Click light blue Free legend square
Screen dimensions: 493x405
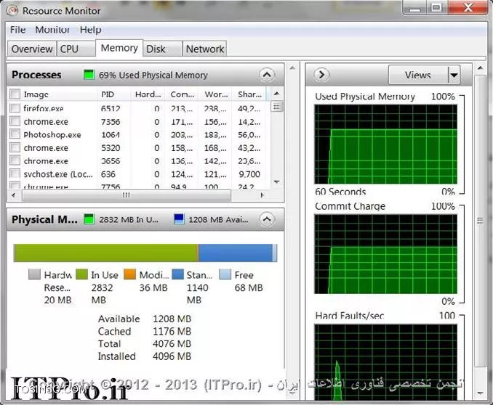[x=225, y=274]
